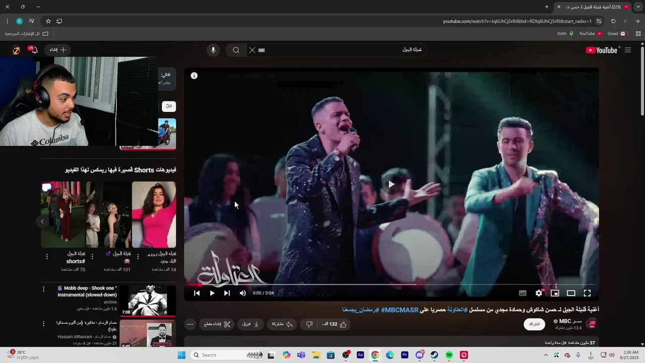Clear the search box with the X icon
The image size is (645, 363).
click(x=252, y=50)
